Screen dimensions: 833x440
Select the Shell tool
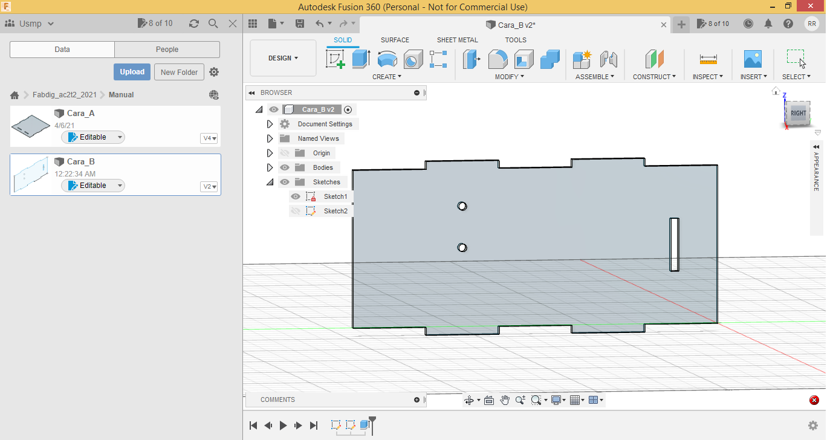pos(524,59)
